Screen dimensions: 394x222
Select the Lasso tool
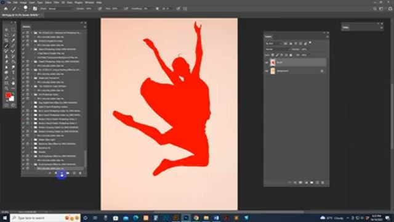tap(7, 35)
